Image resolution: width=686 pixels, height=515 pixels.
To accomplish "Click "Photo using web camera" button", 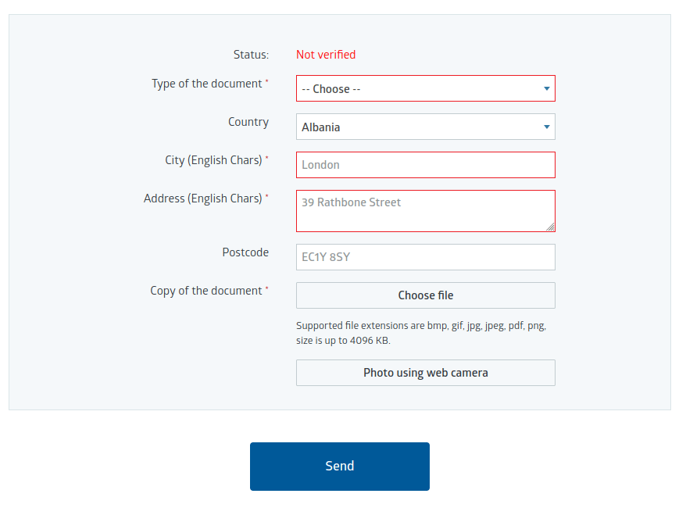I will [425, 373].
